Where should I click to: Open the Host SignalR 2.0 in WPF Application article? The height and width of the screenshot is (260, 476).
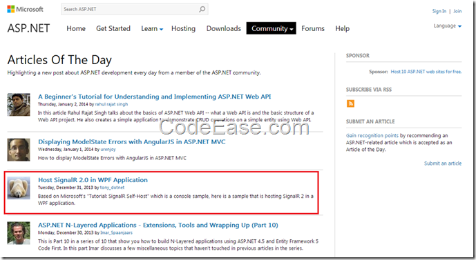coord(93,180)
